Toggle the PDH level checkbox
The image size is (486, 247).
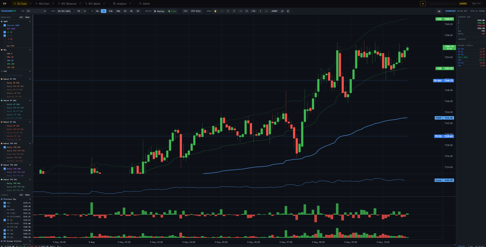[4, 203]
